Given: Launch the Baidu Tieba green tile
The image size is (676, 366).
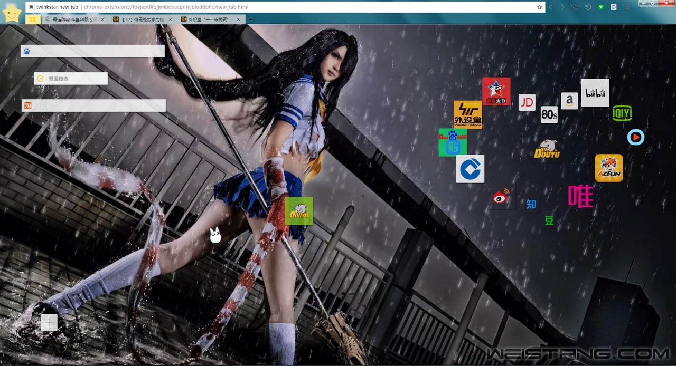Looking at the screenshot, I should click(453, 142).
